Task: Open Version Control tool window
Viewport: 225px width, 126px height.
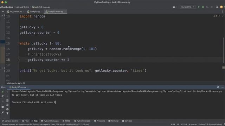Action: tap(10, 121)
